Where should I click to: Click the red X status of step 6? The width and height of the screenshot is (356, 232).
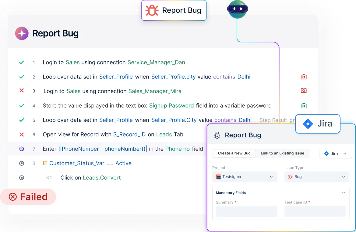pyautogui.click(x=22, y=134)
